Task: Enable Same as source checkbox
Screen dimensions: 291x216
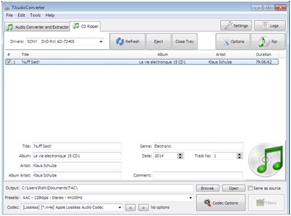Action: click(x=250, y=188)
